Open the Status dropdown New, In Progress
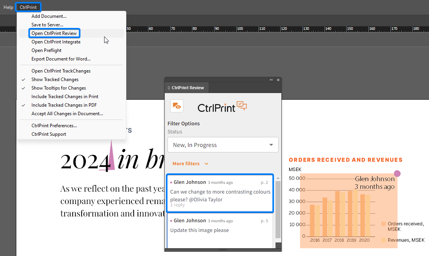This screenshot has height=256, width=429. tap(223, 145)
